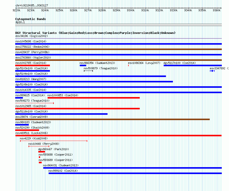This screenshot has height=191, width=229.
Task: Click the esv1086364 (Levy2007) label
Action: (144, 63)
